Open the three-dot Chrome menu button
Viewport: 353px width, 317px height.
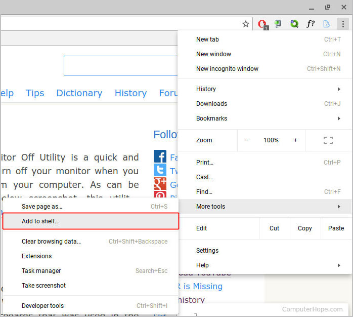click(343, 24)
